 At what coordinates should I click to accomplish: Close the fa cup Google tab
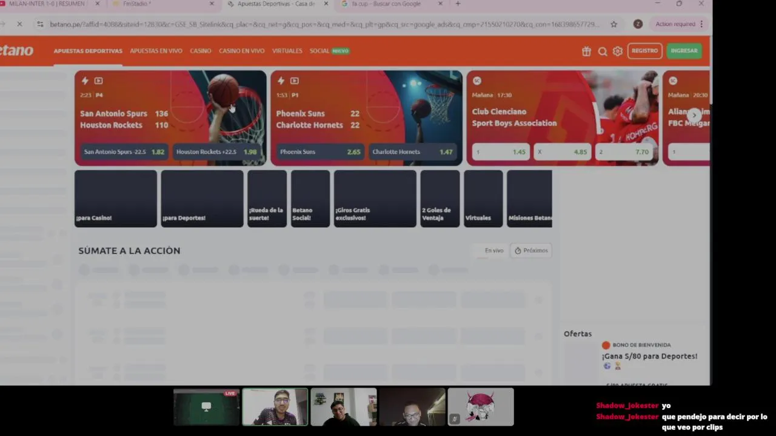(x=441, y=4)
